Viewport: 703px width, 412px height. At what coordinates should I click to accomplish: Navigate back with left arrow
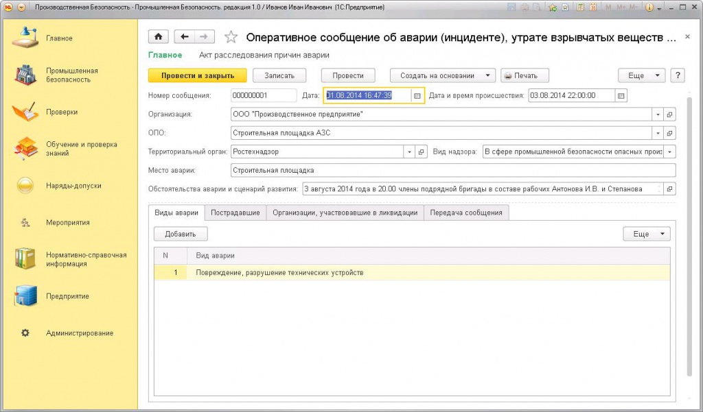click(x=184, y=37)
